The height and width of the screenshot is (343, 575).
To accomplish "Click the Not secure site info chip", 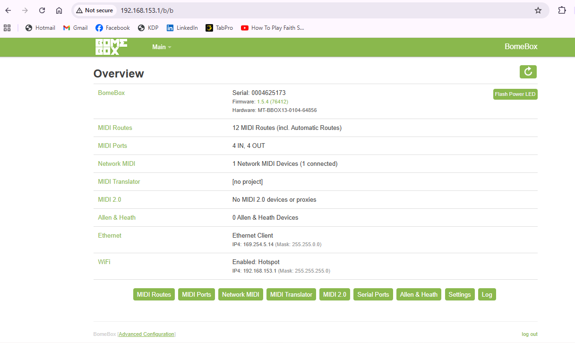I will point(94,10).
